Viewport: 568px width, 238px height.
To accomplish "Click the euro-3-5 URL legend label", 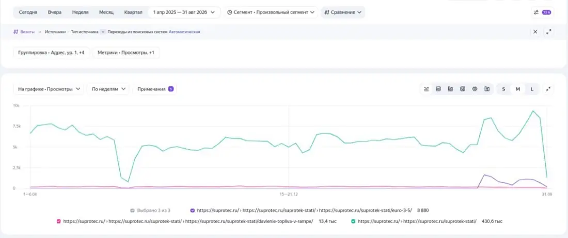I will coord(304,210).
